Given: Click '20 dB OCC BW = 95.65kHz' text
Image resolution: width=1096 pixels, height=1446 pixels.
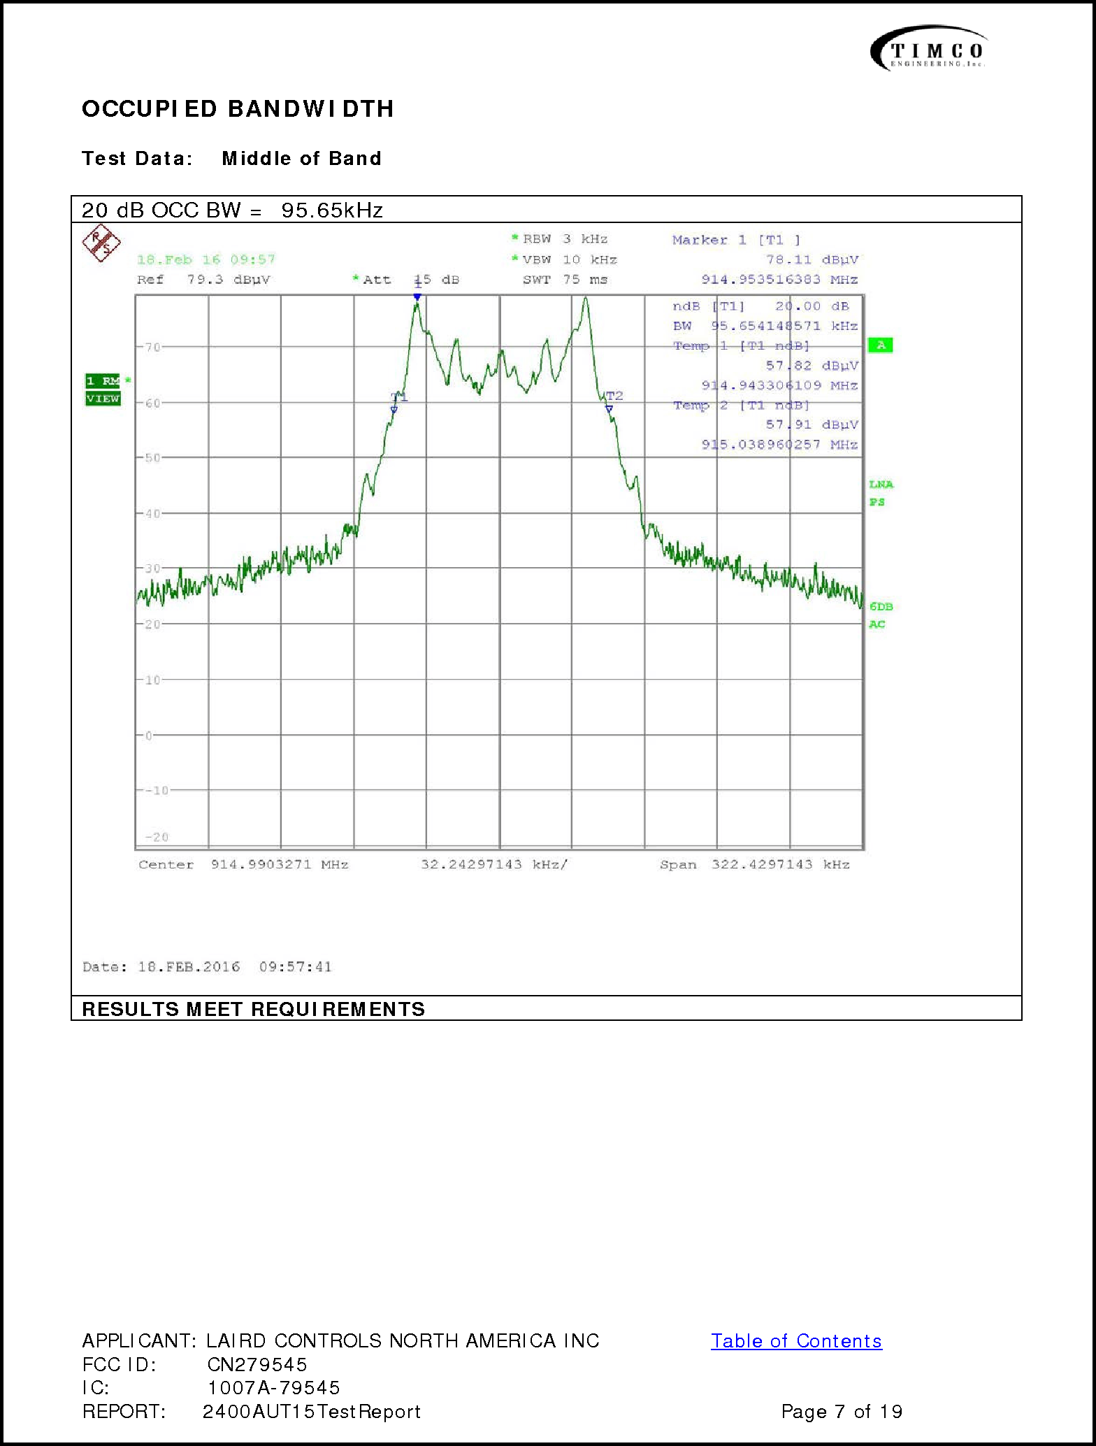Looking at the screenshot, I should point(232,210).
